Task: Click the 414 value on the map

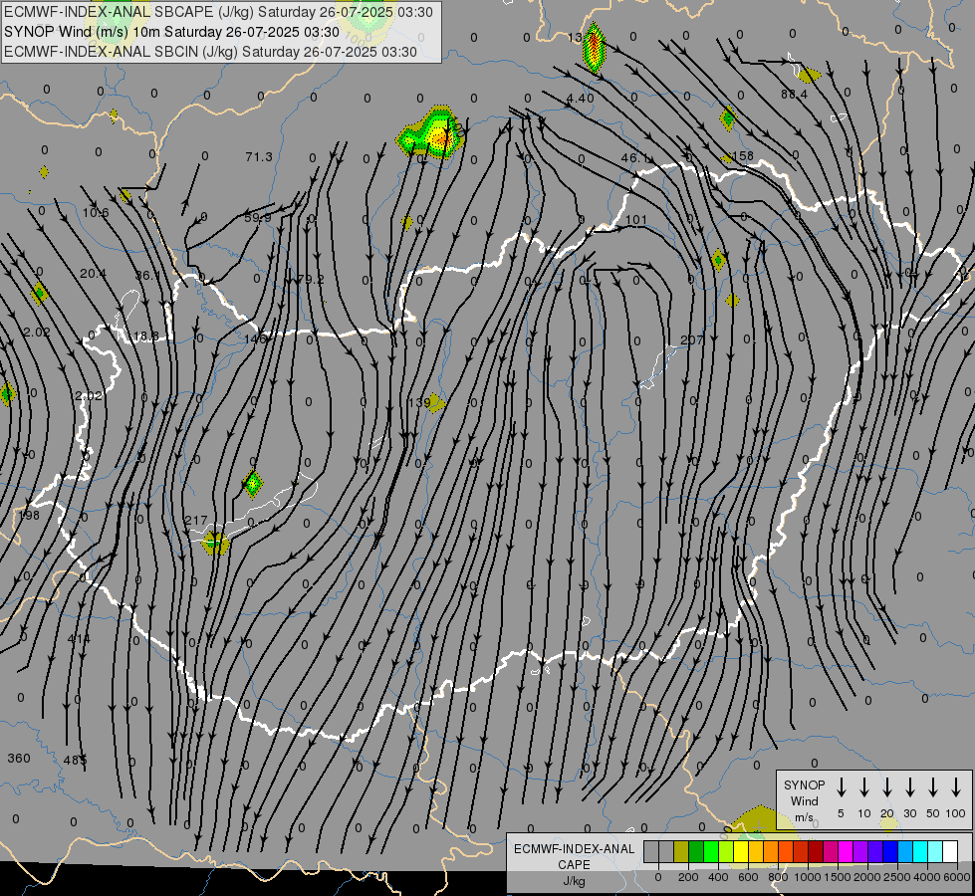Action: (x=79, y=638)
